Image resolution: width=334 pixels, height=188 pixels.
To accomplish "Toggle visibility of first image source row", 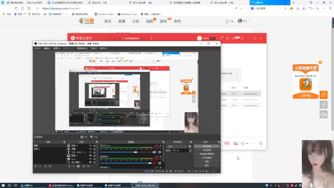I will pos(90,146).
